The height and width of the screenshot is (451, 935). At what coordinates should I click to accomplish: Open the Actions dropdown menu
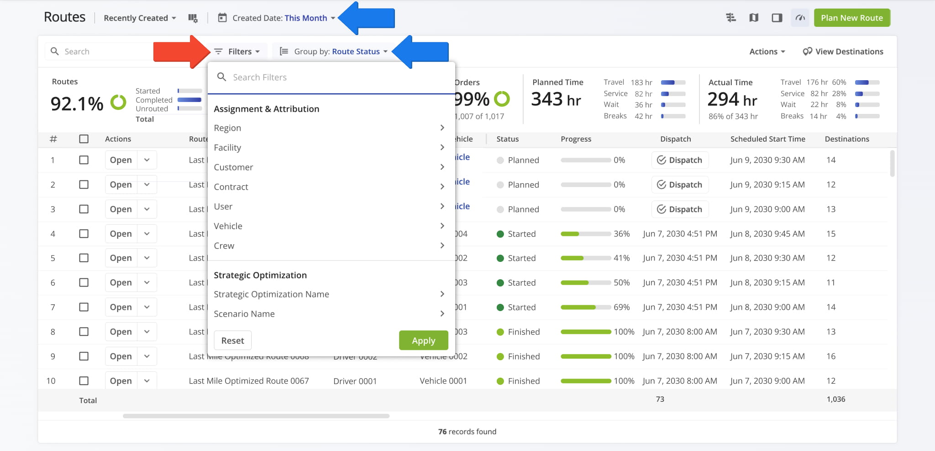pyautogui.click(x=767, y=51)
